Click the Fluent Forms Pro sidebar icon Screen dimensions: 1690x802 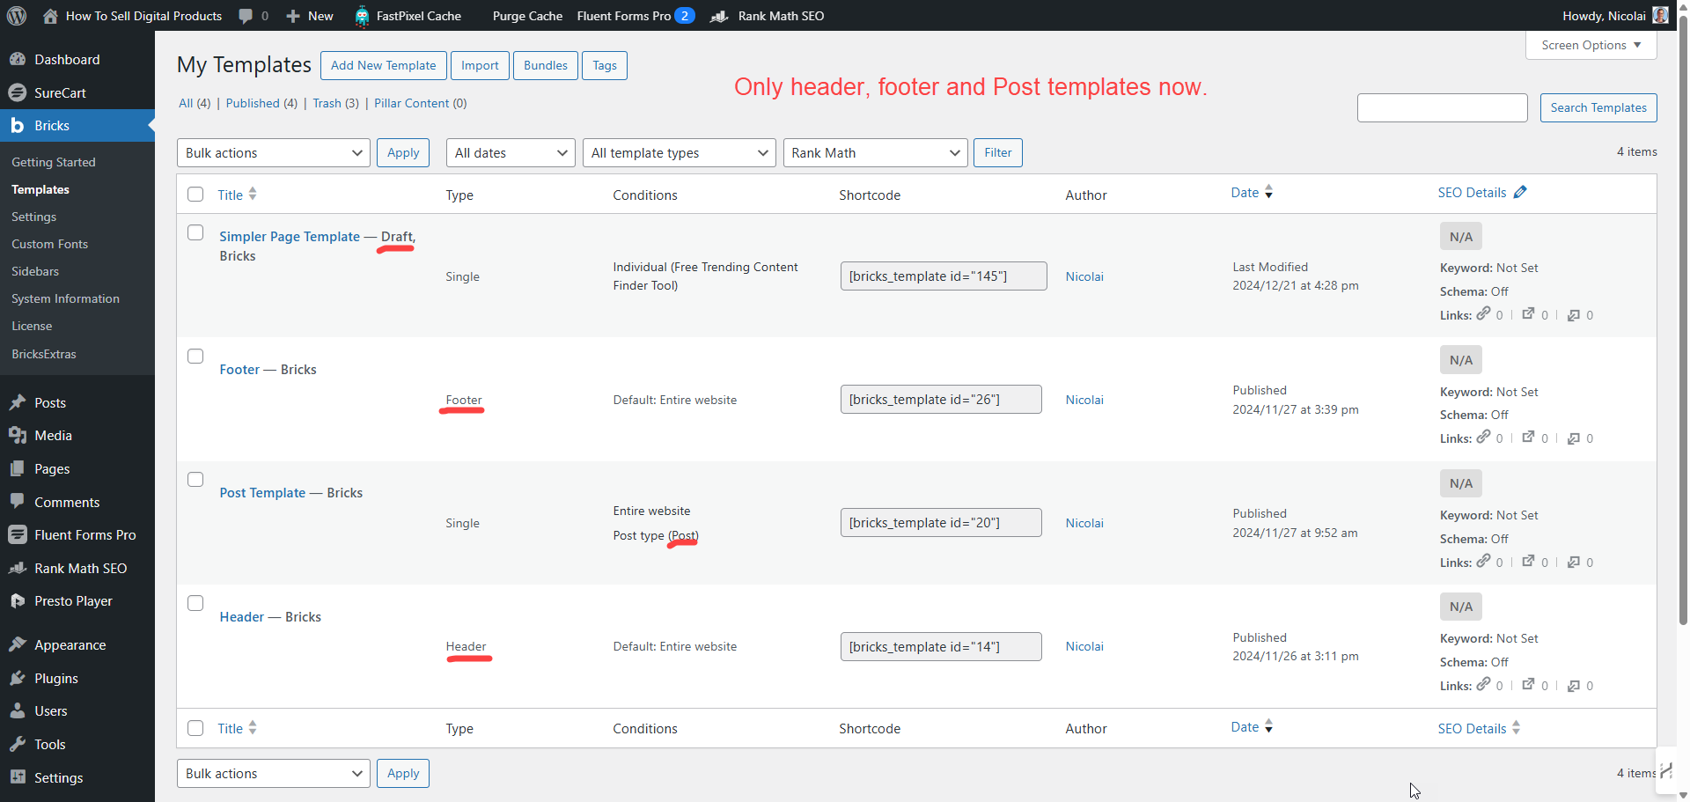[18, 534]
